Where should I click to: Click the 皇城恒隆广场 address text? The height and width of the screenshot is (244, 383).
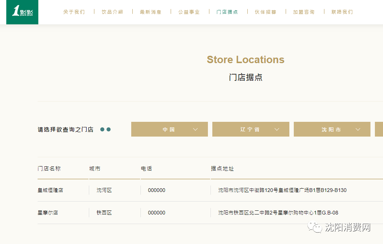(x=282, y=190)
